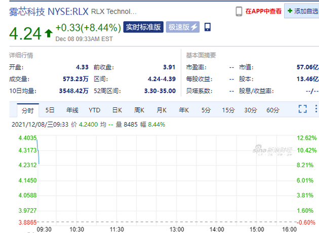The width and height of the screenshot is (319, 233).
Task: Click the 4.4035 price axis label
Action: (27, 138)
